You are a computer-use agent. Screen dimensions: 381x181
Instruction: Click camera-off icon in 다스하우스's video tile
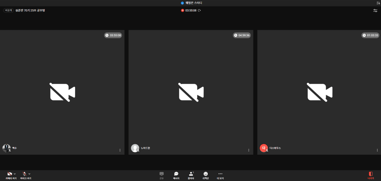(x=319, y=92)
